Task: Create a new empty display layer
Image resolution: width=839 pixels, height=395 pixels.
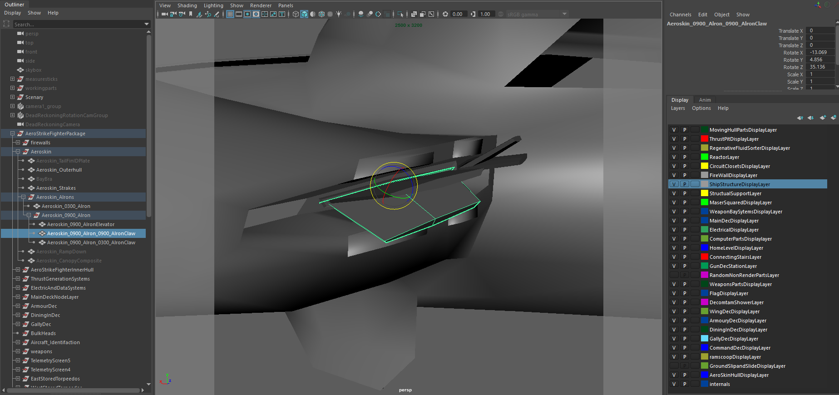Action: [x=823, y=118]
